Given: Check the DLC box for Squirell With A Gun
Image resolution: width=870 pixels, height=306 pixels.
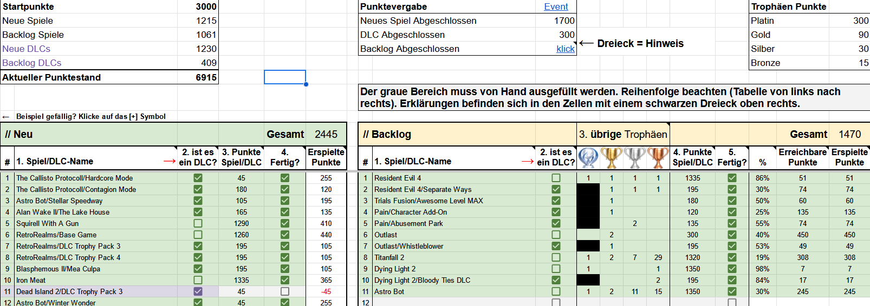Looking at the screenshot, I should 198,223.
